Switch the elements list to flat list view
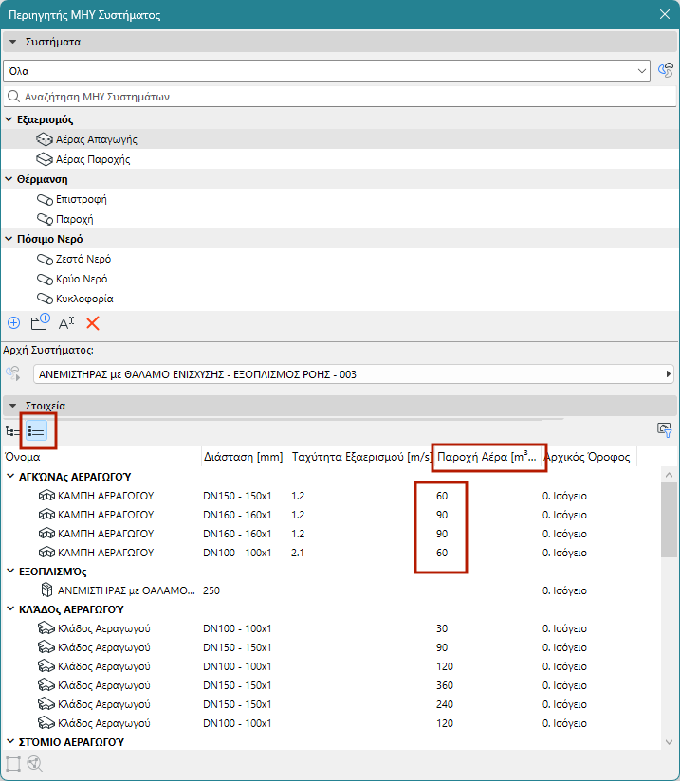Viewport: 680px width, 781px height. 36,430
